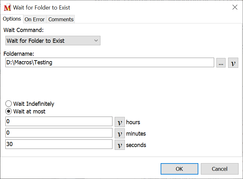Select the Wait at most option
Screen dimensions: 243x179
click(9, 112)
